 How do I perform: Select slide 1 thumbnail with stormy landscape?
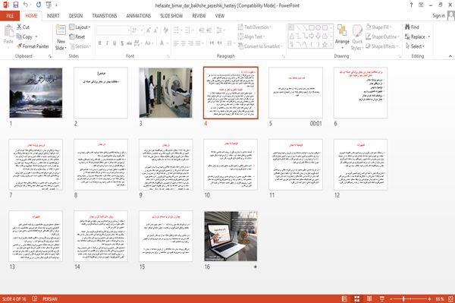(36, 93)
